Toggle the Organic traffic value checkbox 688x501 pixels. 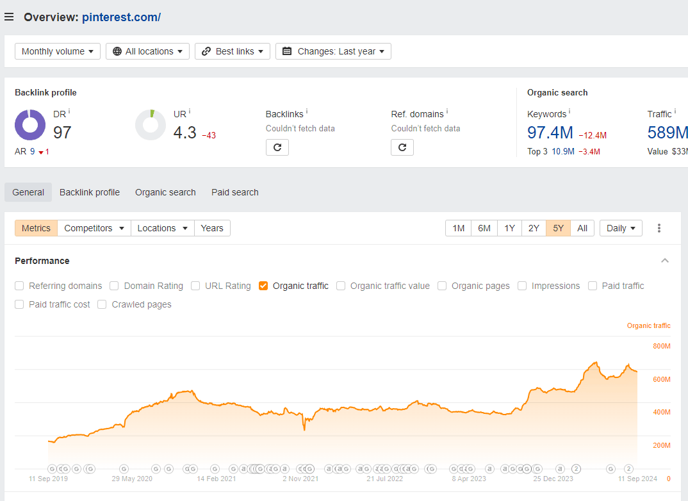(341, 286)
